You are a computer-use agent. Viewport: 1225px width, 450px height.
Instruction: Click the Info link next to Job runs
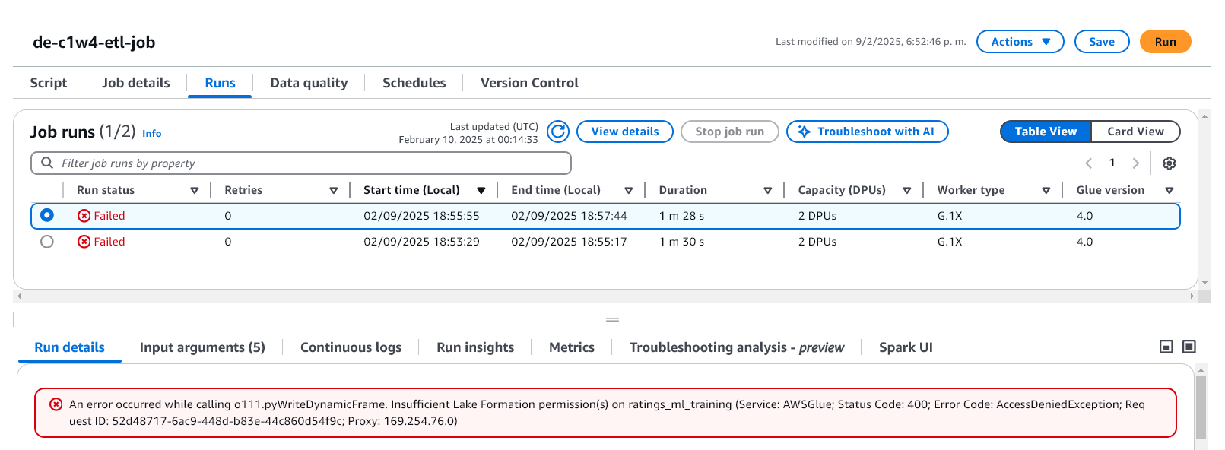[151, 134]
